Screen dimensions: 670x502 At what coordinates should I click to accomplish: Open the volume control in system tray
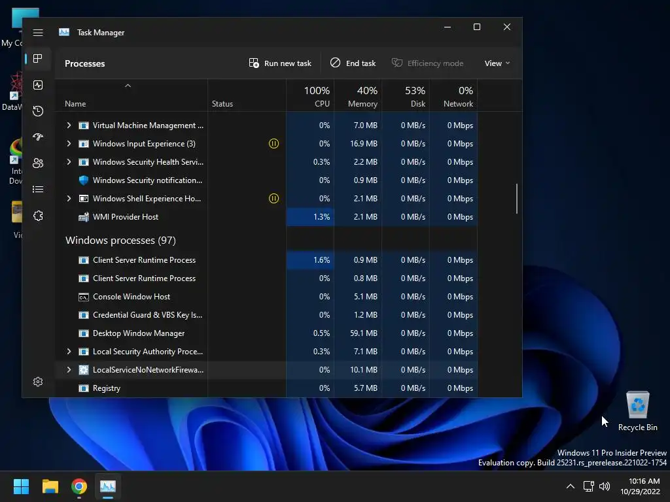coord(605,486)
